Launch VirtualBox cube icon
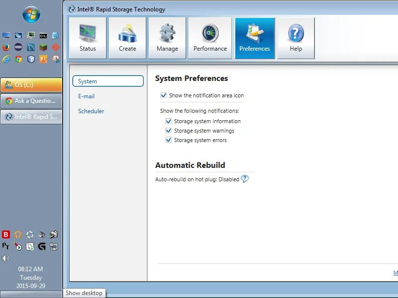This screenshot has height=298, width=398. click(31, 59)
